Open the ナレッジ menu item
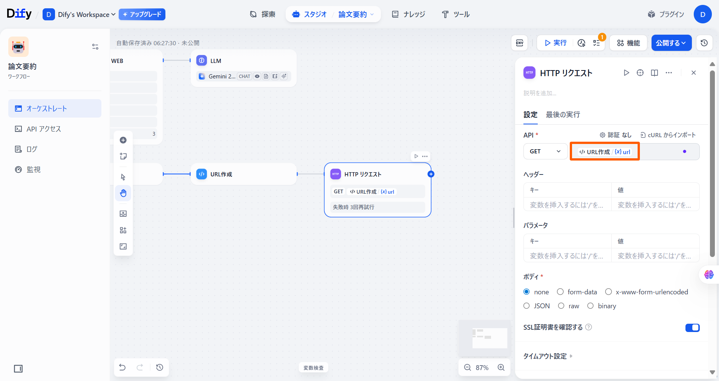Screen dimensions: 719x381 pos(408,14)
